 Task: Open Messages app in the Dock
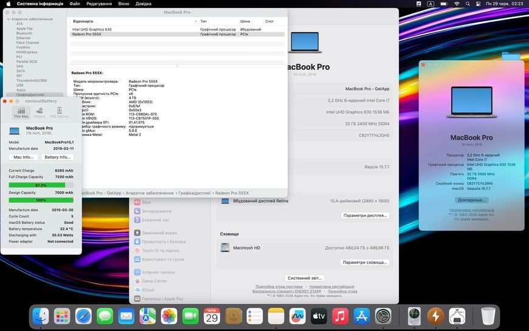click(105, 316)
